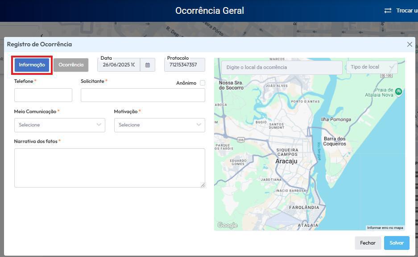
Task: Grab the Narrativa textarea resize handle
Action: (x=203, y=185)
